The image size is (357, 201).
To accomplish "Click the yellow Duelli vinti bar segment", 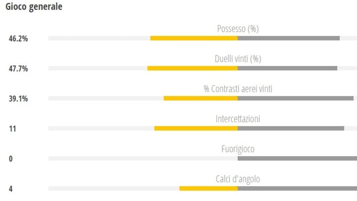I will tap(192, 68).
